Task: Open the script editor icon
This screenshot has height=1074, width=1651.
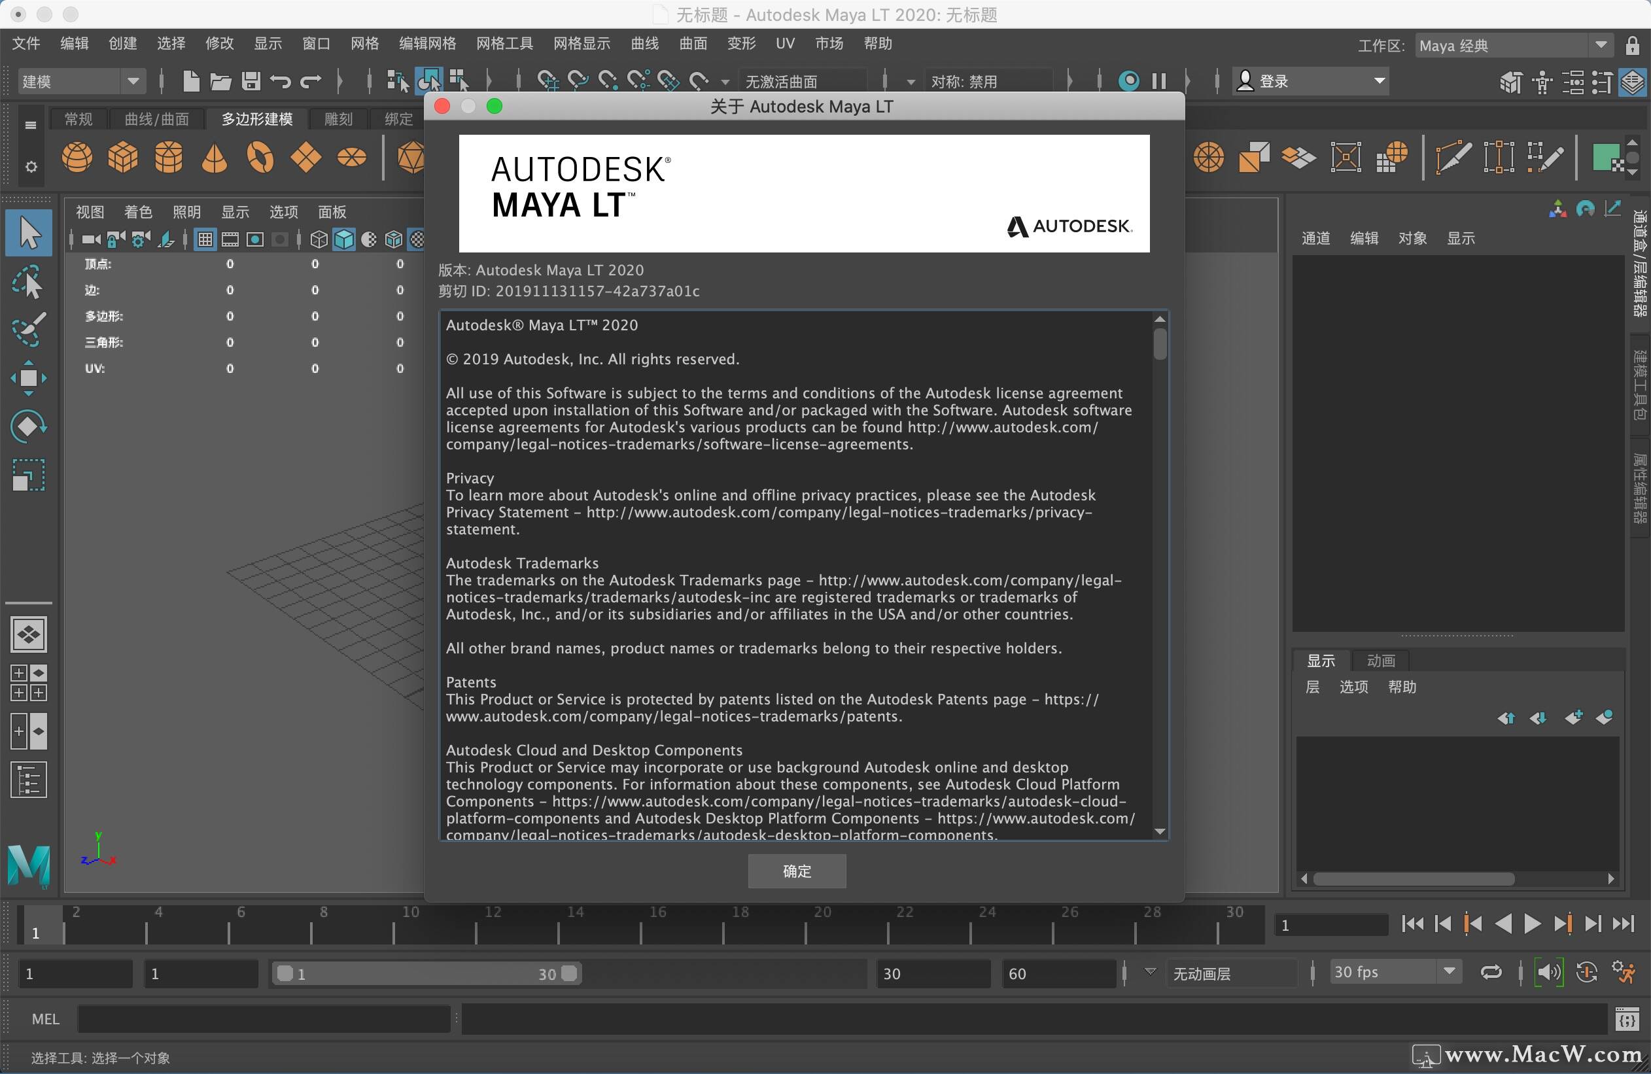Action: 1627,1019
